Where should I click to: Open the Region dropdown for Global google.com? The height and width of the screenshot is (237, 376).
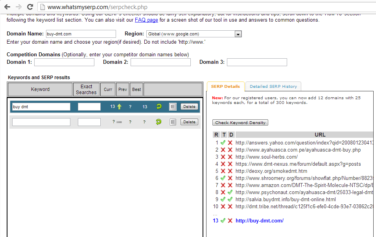[x=238, y=34]
